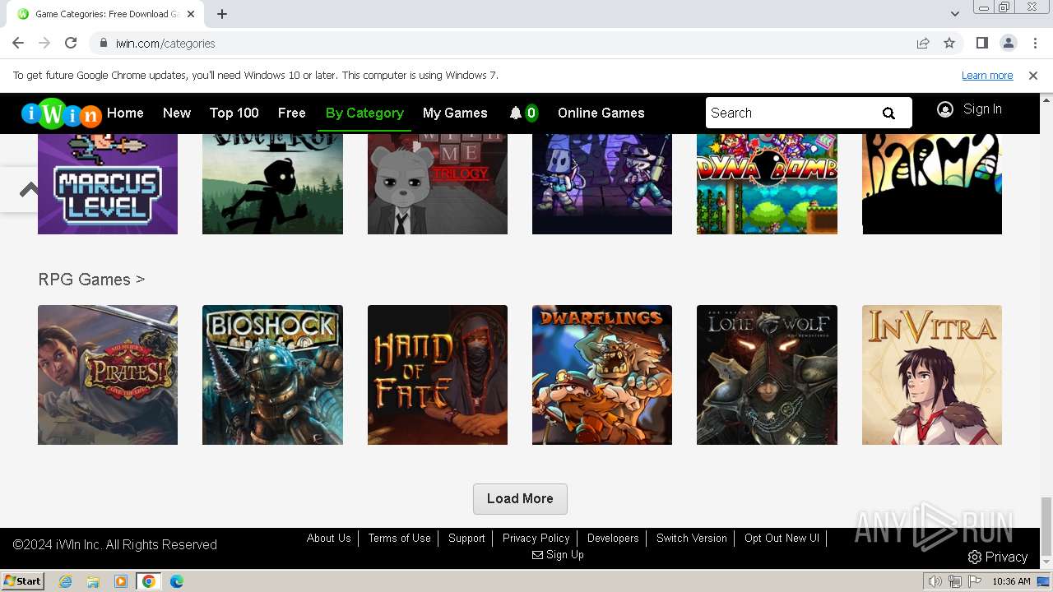Image resolution: width=1053 pixels, height=592 pixels.
Task: Open Internet Explorer from taskbar
Action: pos(65,581)
